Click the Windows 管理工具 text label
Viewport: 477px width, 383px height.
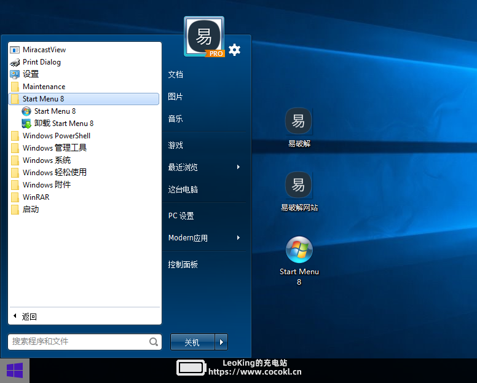[x=55, y=148]
